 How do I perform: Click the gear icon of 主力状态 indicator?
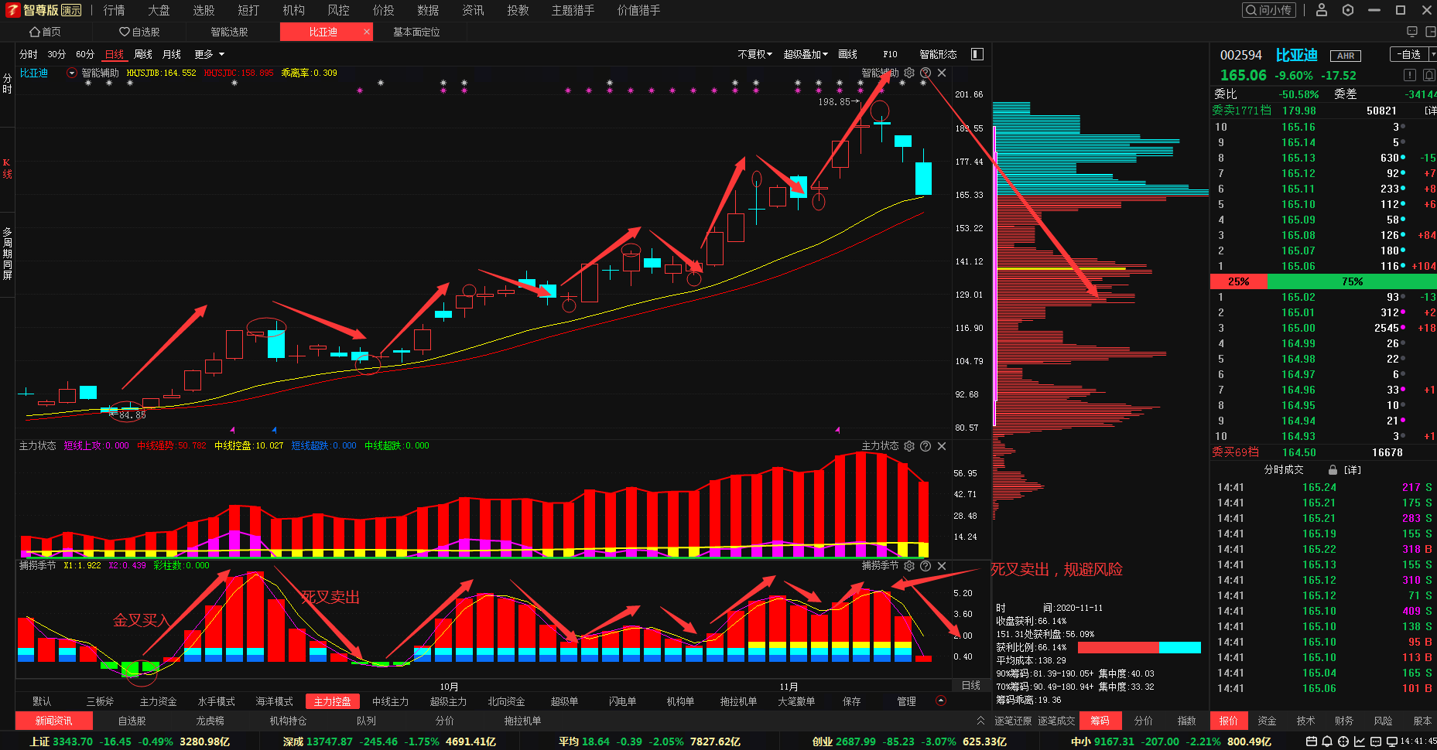coord(909,446)
